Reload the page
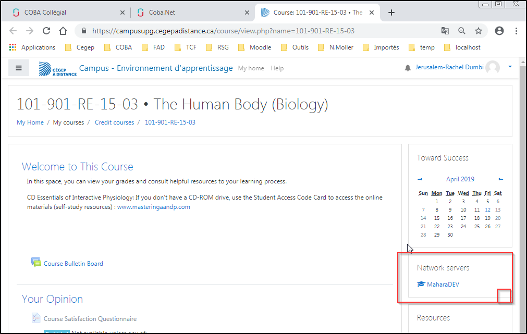Screen dimensions: 527x334 (47, 31)
